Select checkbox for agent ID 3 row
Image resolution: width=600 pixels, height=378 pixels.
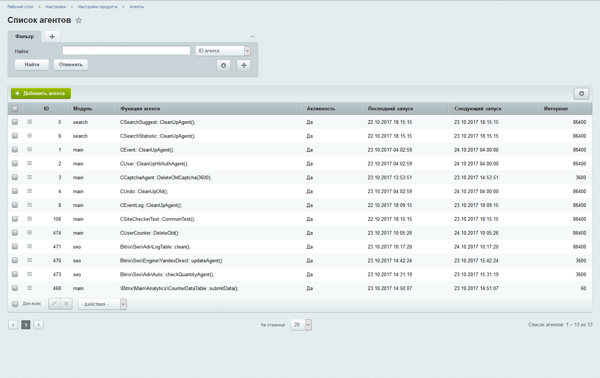click(15, 177)
